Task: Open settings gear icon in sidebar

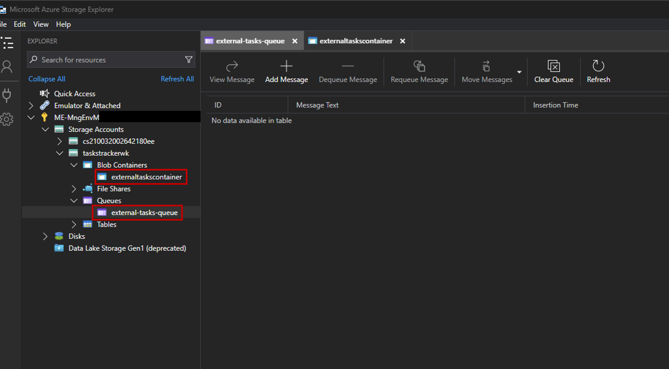Action: [7, 119]
